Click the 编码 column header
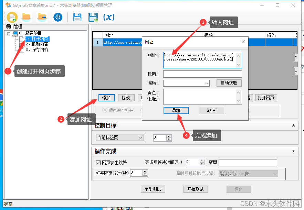 coord(279,35)
